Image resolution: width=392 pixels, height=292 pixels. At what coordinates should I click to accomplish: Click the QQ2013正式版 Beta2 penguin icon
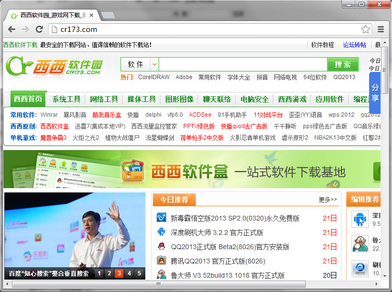[x=161, y=246]
